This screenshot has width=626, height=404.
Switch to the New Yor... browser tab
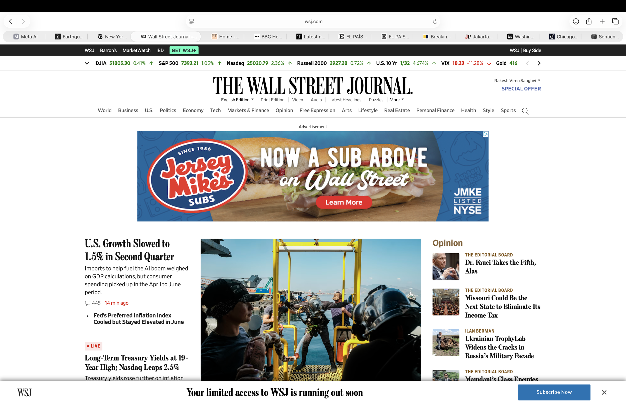click(112, 36)
